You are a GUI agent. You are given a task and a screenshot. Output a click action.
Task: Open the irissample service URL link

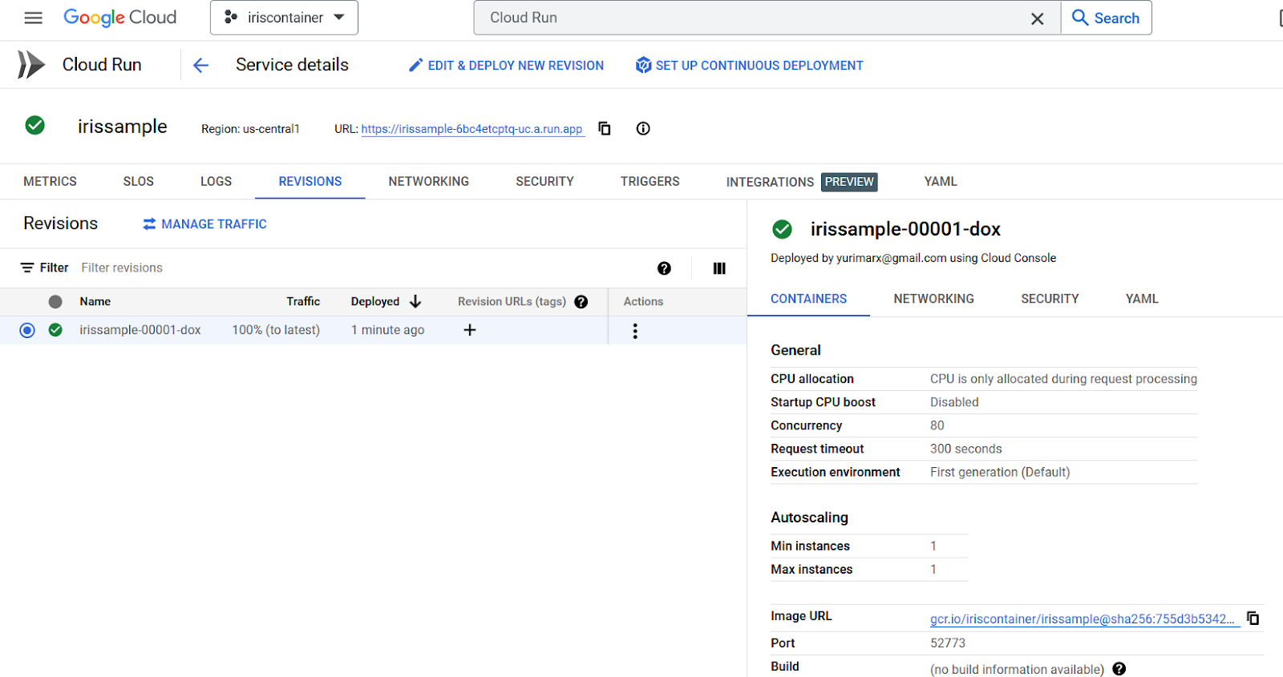(x=472, y=129)
